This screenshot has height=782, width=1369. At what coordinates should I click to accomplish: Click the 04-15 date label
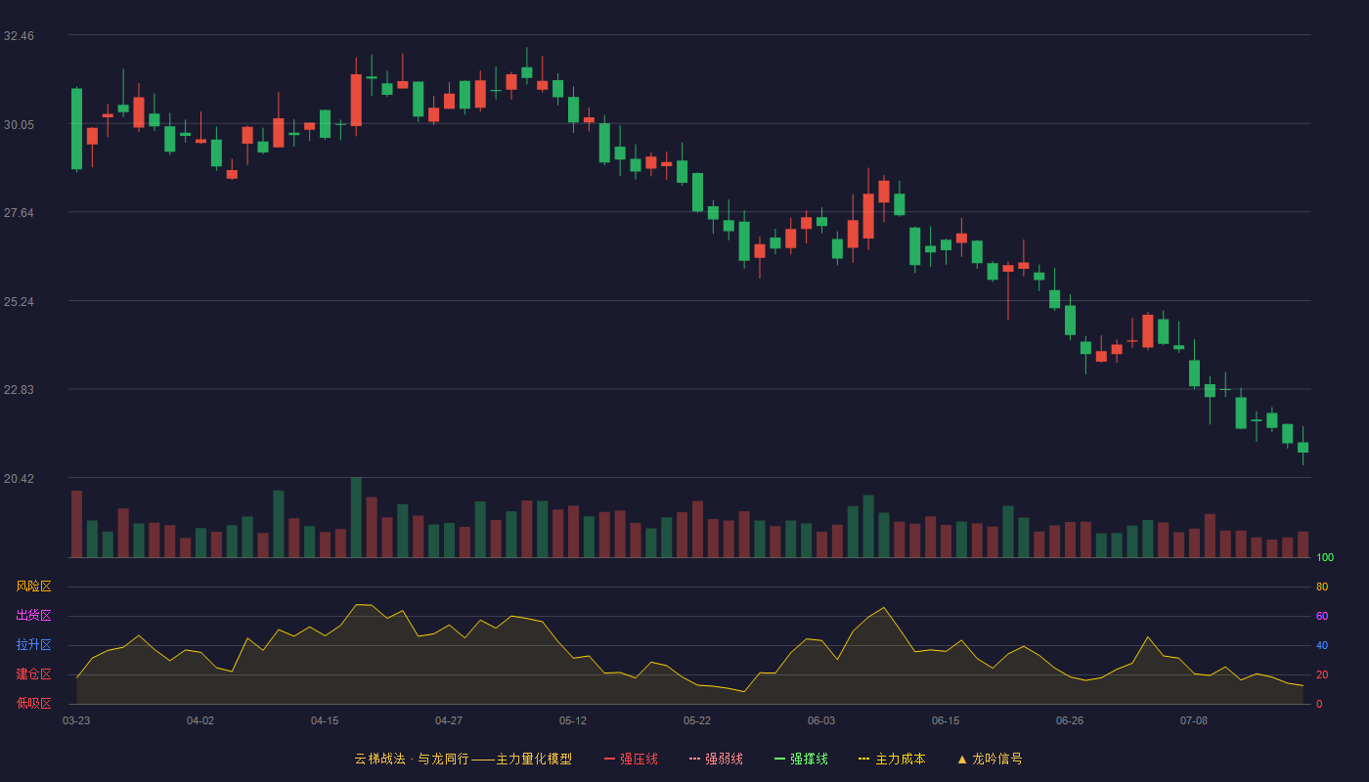tap(325, 720)
